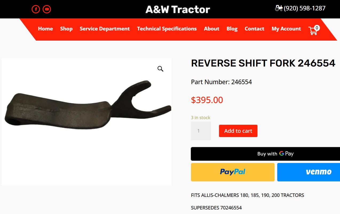Open the YouTube social icon
340x214 pixels.
(x=47, y=9)
